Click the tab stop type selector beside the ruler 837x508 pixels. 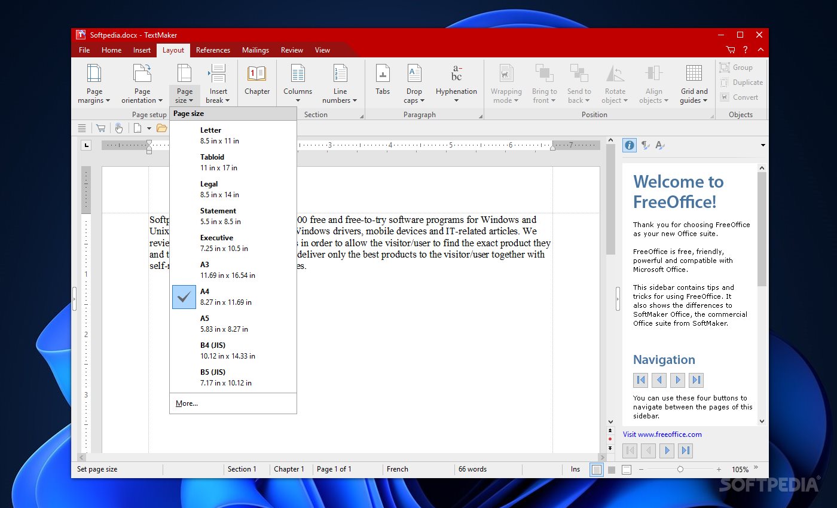87,145
